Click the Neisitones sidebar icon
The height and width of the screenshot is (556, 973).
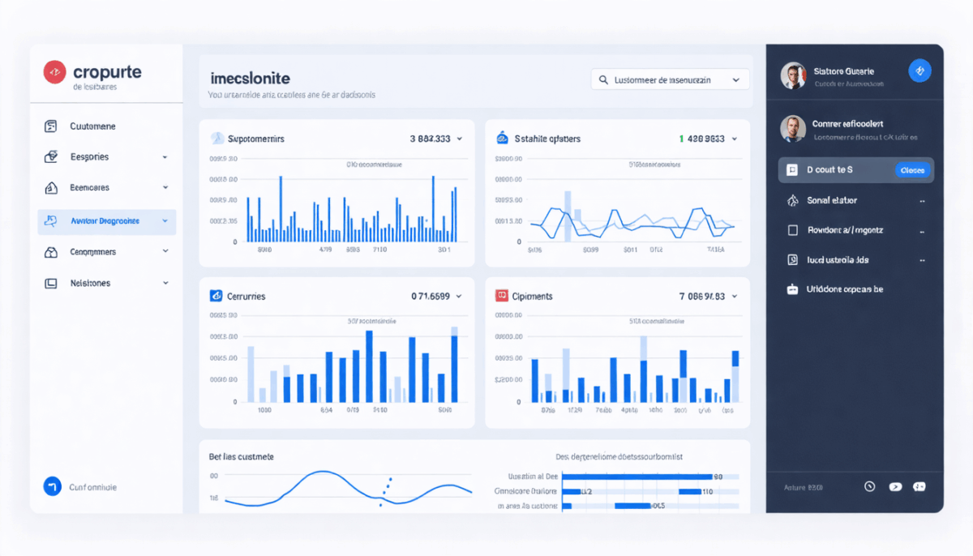coord(51,283)
